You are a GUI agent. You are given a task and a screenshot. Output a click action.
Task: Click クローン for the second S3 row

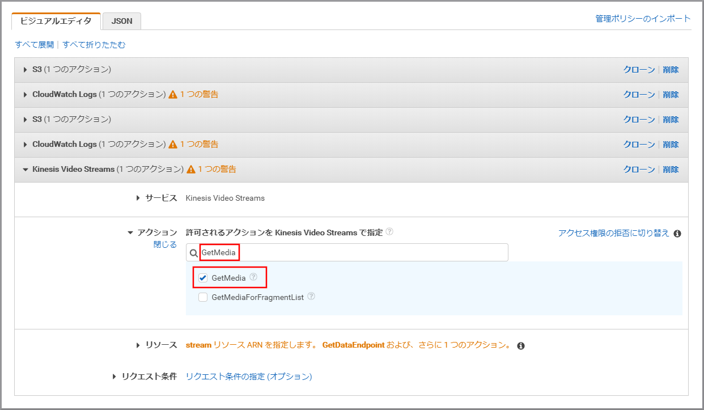point(639,120)
